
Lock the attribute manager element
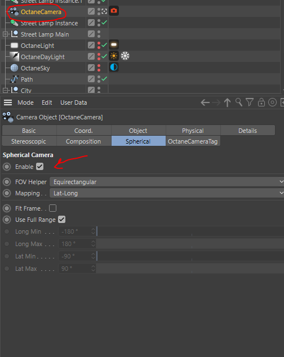point(261,102)
